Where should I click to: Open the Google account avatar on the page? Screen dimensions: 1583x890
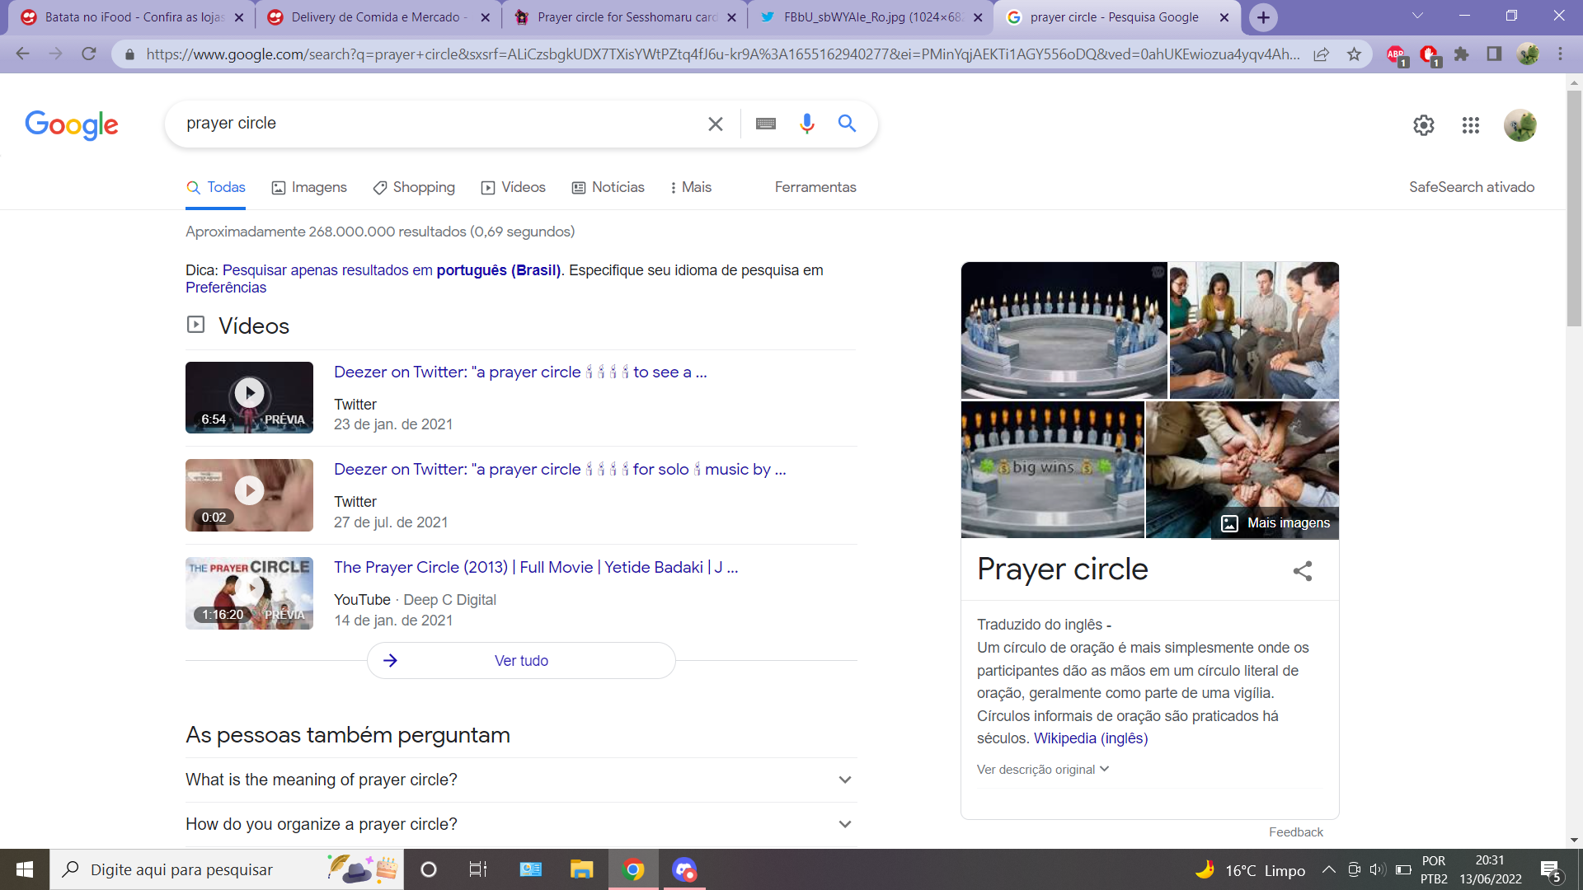pos(1520,125)
